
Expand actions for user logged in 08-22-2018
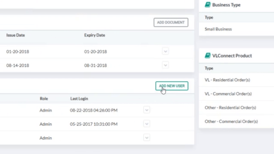coord(147,110)
